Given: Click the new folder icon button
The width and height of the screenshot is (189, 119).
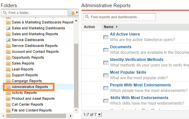Looking at the screenshot, I should pos(72,12).
